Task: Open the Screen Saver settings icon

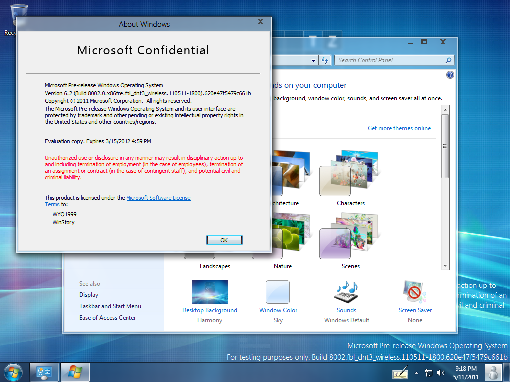Action: coord(415,292)
